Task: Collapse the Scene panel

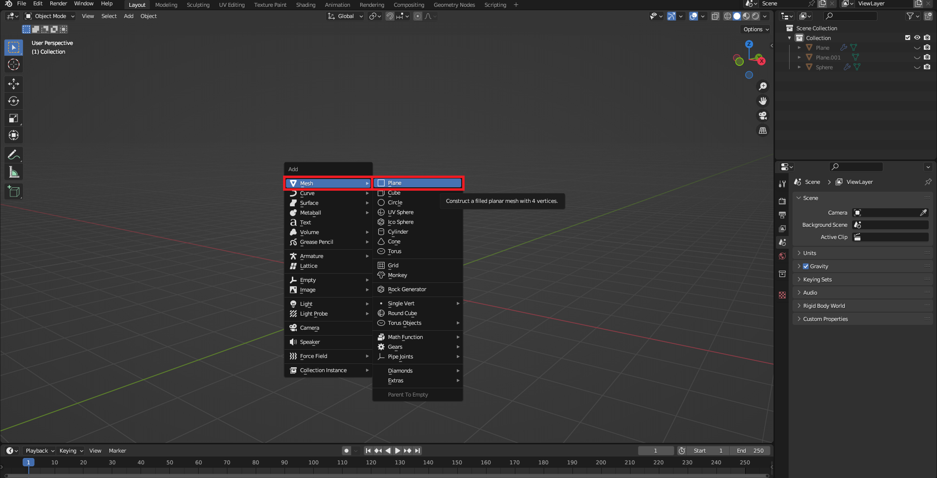Action: coord(862,198)
